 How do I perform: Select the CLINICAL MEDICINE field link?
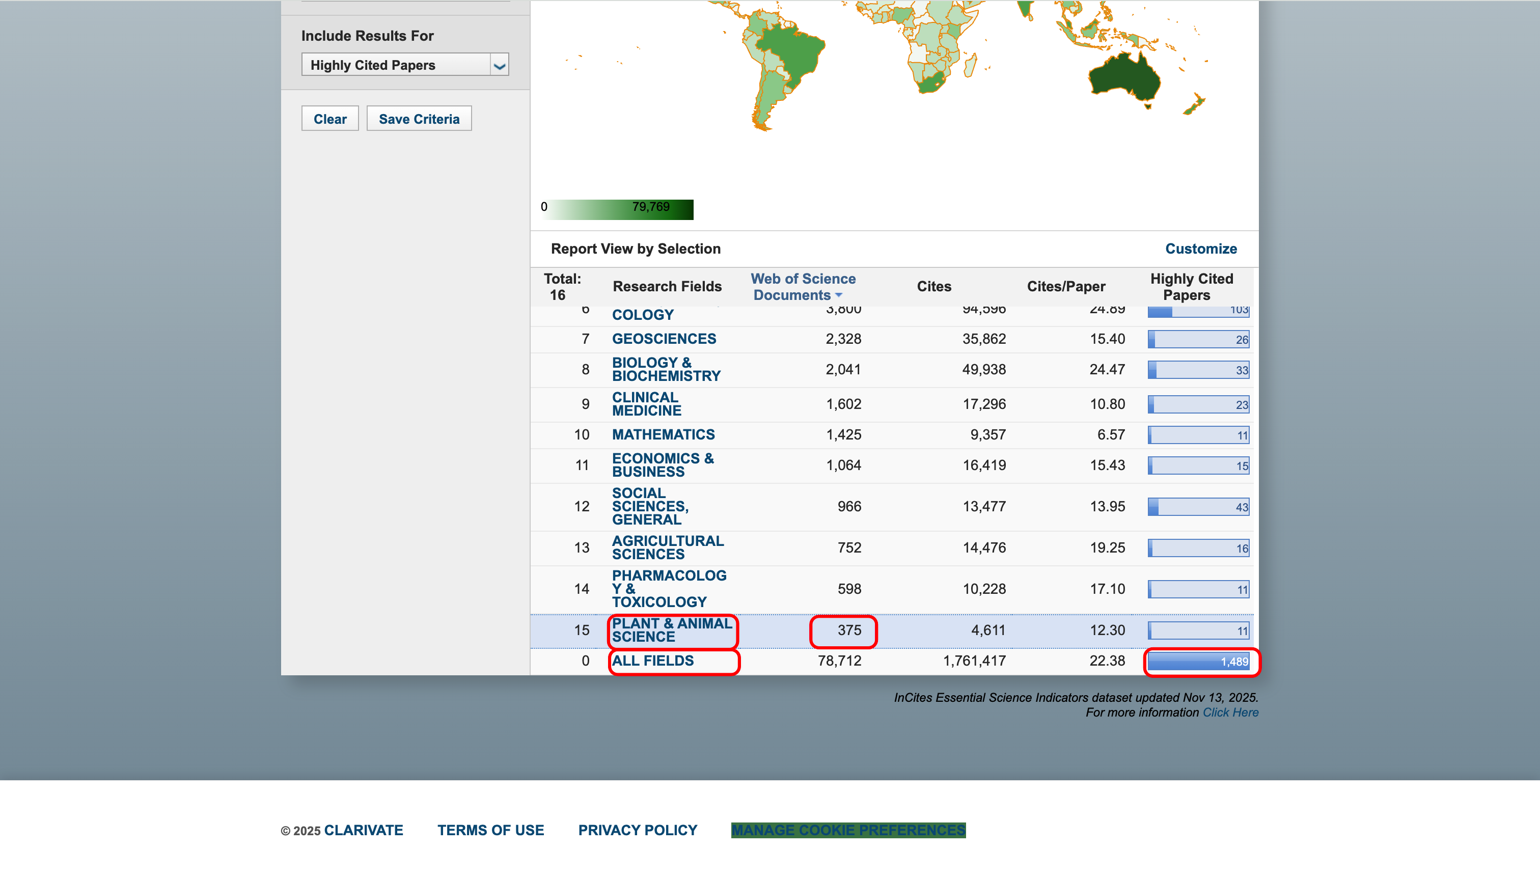646,404
